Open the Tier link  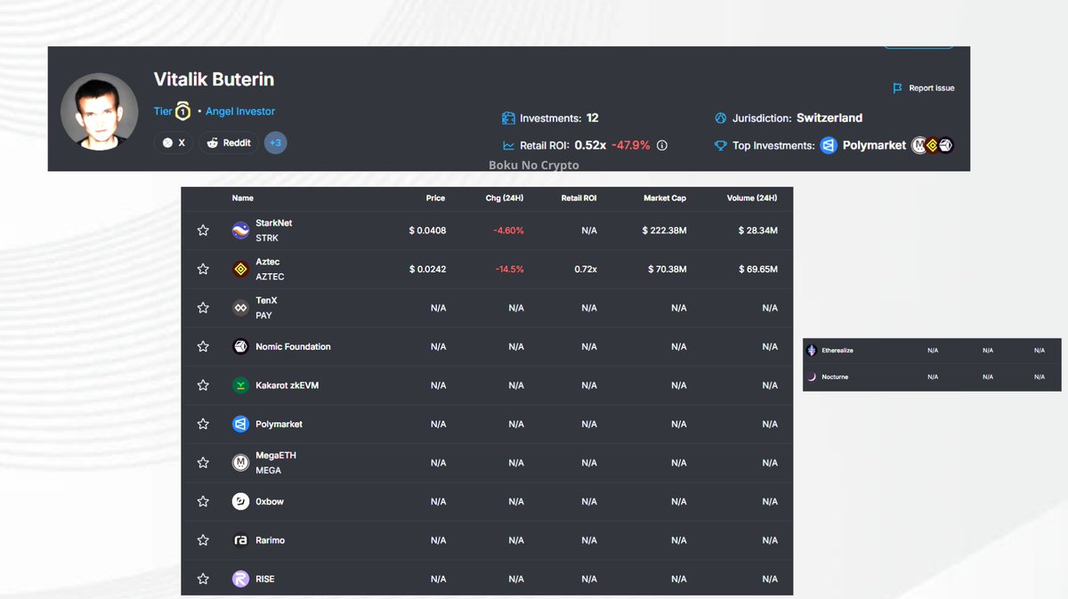tap(163, 111)
